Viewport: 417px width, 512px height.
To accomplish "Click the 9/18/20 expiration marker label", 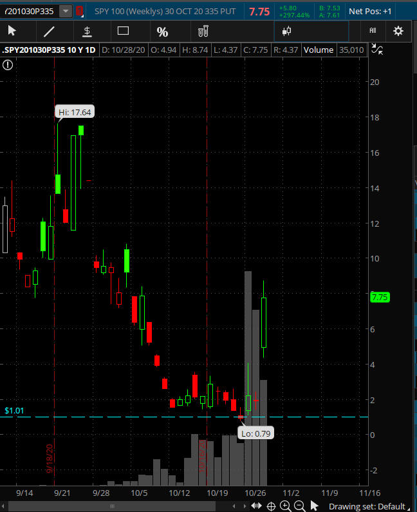I will click(50, 459).
